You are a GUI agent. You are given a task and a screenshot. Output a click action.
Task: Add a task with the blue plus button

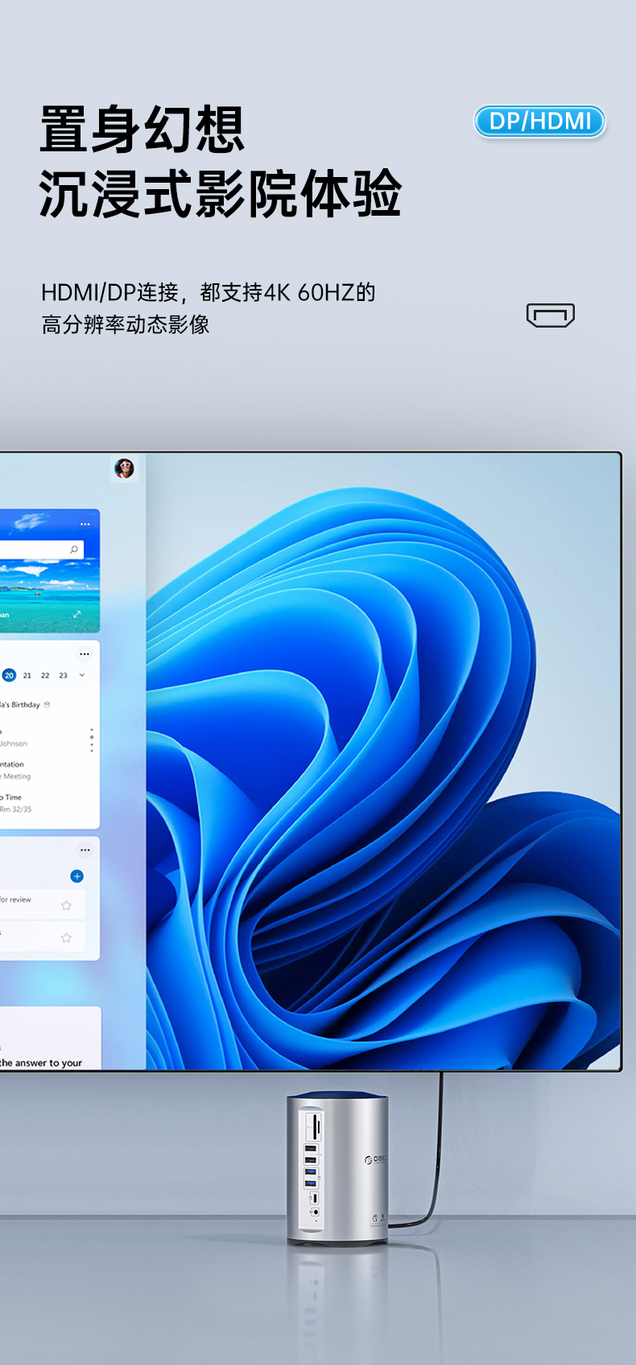pyautogui.click(x=77, y=876)
